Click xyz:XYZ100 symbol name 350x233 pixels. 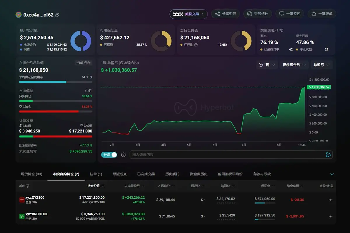[x=35, y=198]
